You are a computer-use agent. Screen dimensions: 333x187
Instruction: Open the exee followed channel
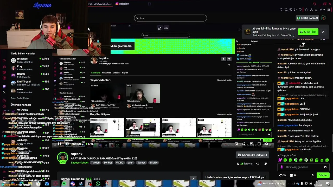click(x=30, y=91)
